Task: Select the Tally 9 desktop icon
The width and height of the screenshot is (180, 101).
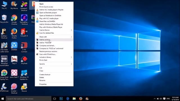Action: point(14,60)
